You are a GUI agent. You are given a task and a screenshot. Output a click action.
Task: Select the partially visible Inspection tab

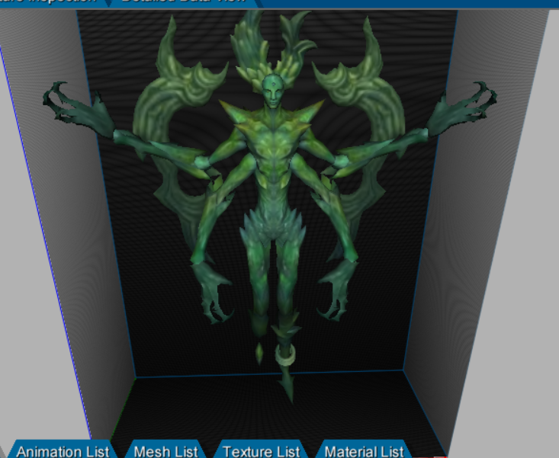(x=50, y=2)
